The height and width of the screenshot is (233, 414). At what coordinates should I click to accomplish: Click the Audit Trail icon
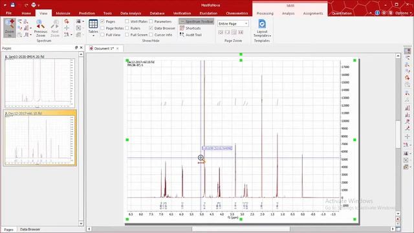coord(182,34)
